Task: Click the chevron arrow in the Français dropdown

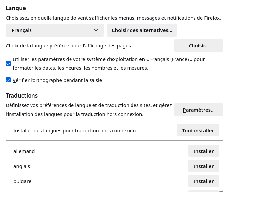Action: 96,30
